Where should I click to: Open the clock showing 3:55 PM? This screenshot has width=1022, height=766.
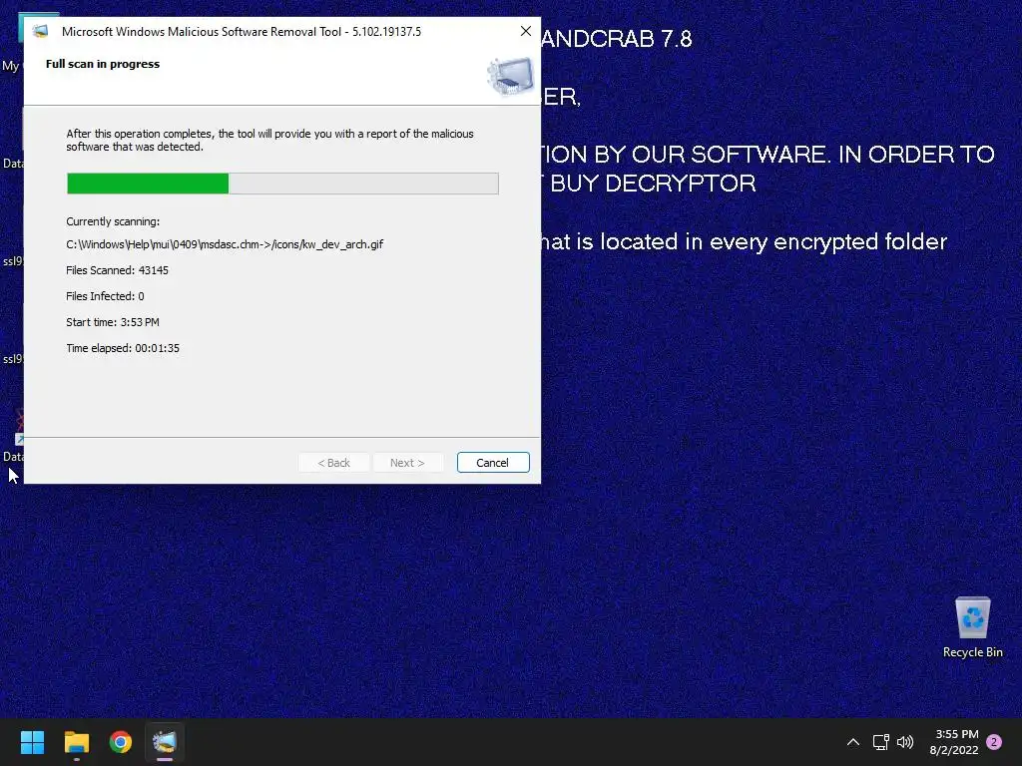[954, 742]
